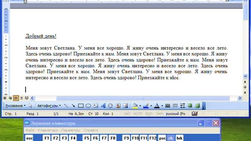Select Print layout view icon
The image size is (251, 141).
(16, 98)
